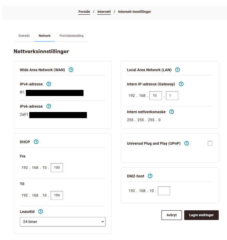Click the Avbryt button
The height and width of the screenshot is (240, 227).
click(171, 215)
